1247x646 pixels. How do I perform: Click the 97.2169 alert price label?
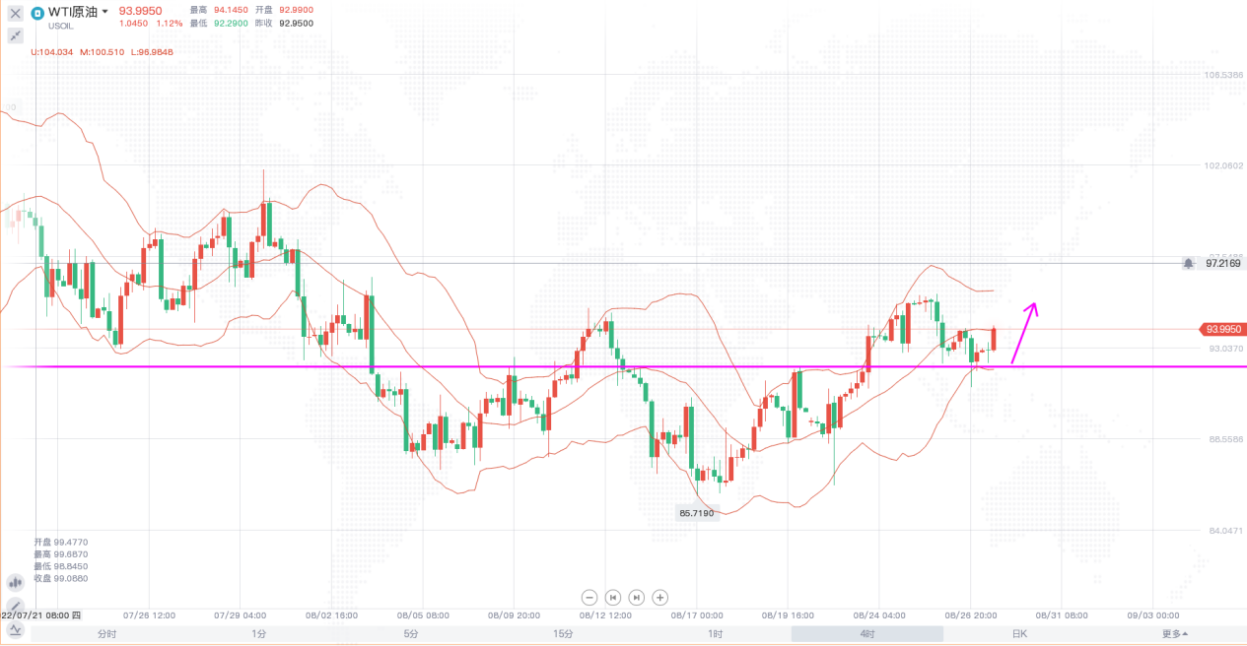1223,263
